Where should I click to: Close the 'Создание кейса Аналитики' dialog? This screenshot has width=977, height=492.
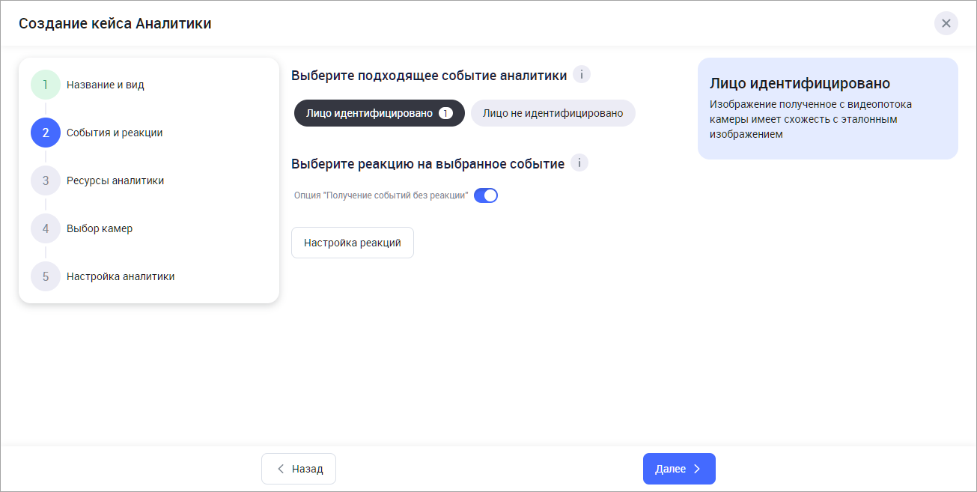coord(946,23)
